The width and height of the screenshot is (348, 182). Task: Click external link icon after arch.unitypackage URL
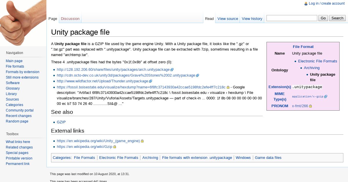(172, 70)
